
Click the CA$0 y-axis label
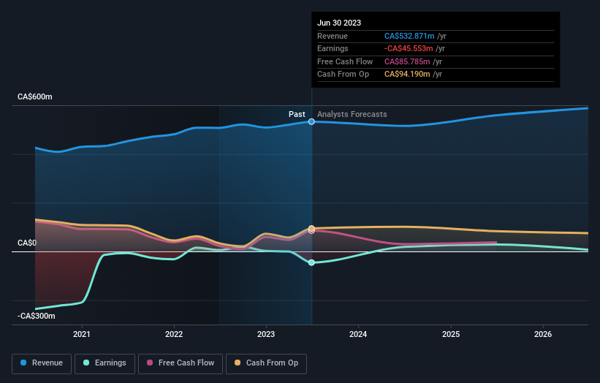[x=27, y=243]
